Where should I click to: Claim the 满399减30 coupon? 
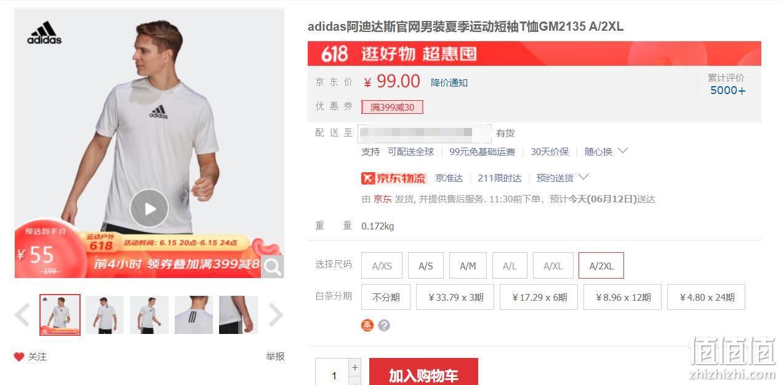pos(392,107)
